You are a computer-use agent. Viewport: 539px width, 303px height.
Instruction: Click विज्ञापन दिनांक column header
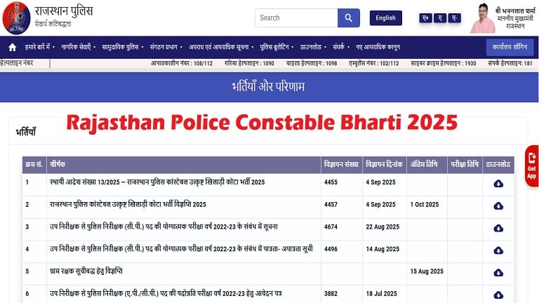[x=384, y=165]
